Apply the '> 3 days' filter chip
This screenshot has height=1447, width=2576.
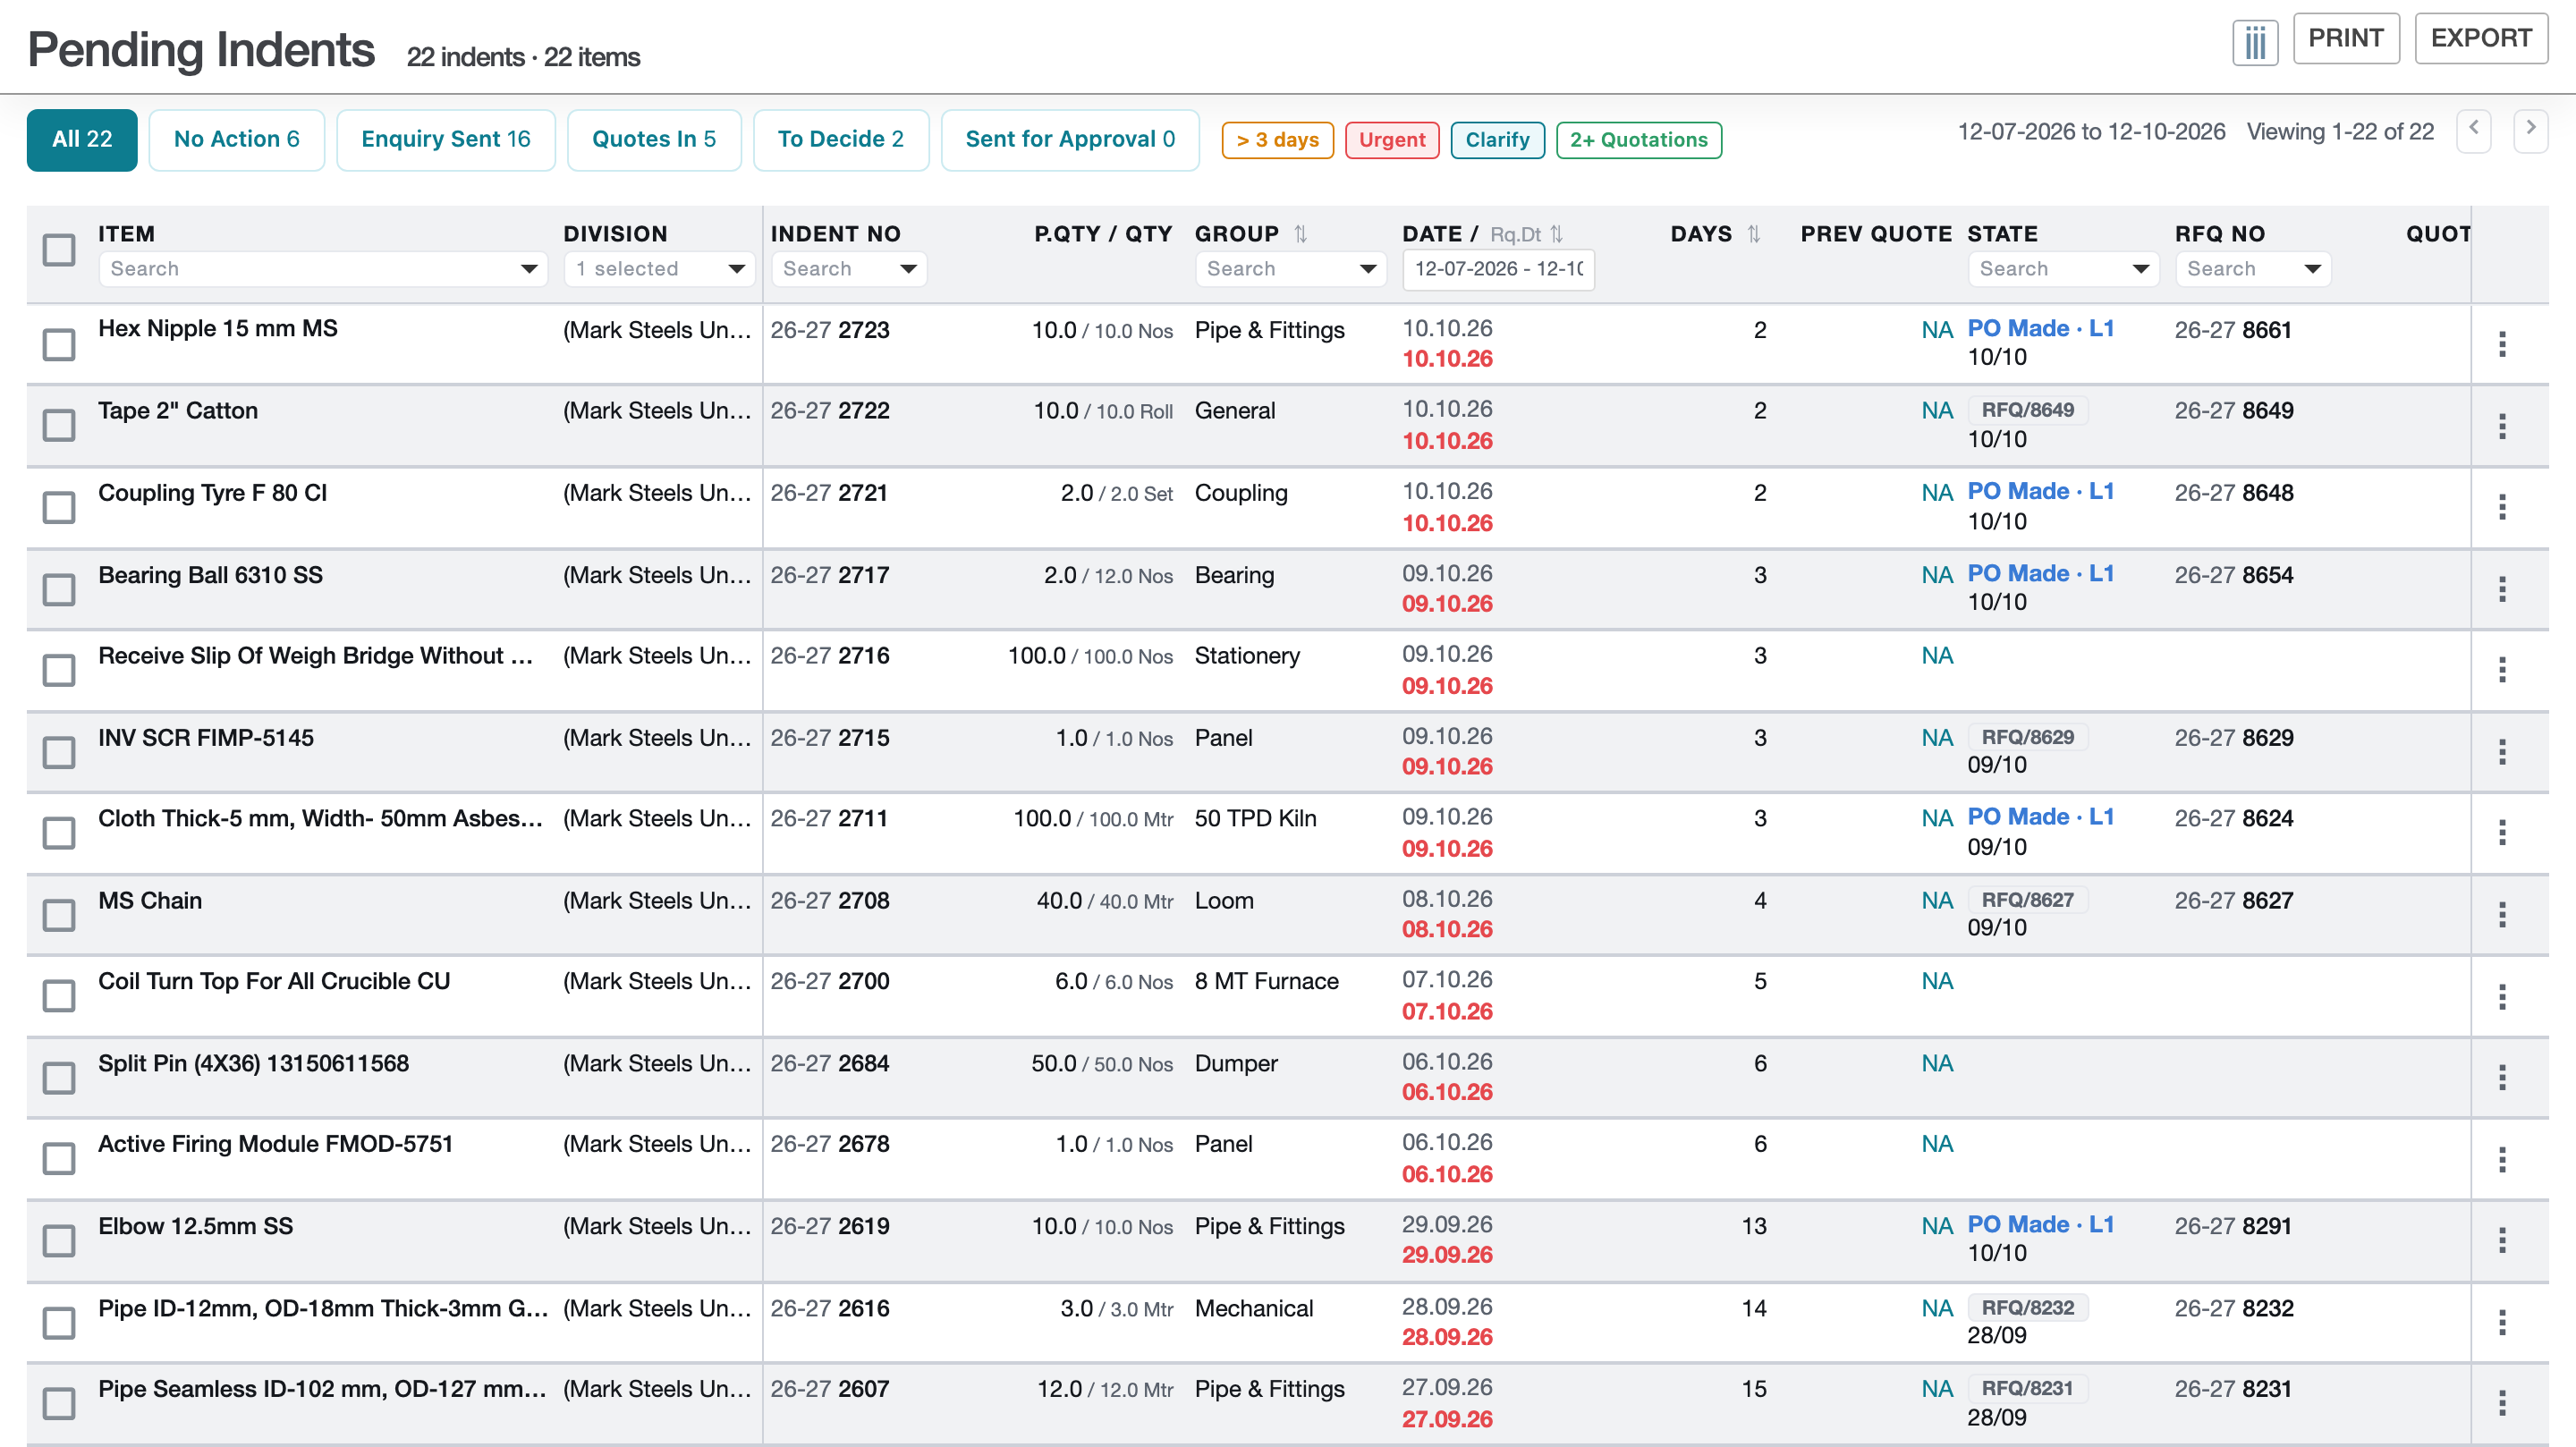click(x=1277, y=140)
